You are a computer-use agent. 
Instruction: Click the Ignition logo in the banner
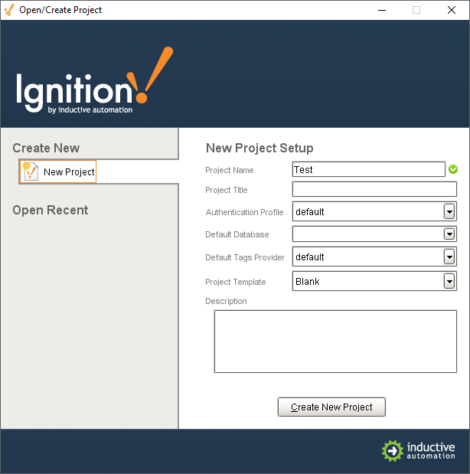pos(94,80)
